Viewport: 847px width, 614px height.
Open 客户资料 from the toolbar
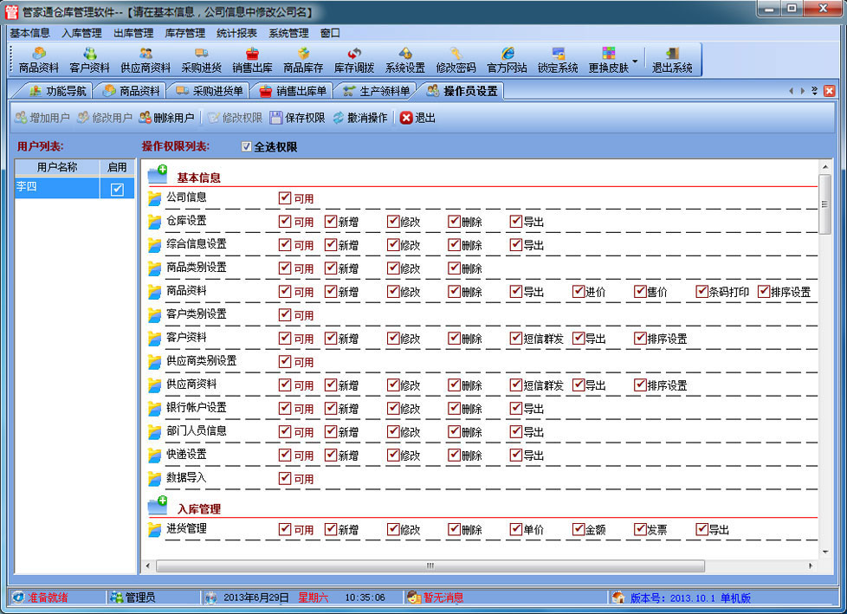coord(90,60)
